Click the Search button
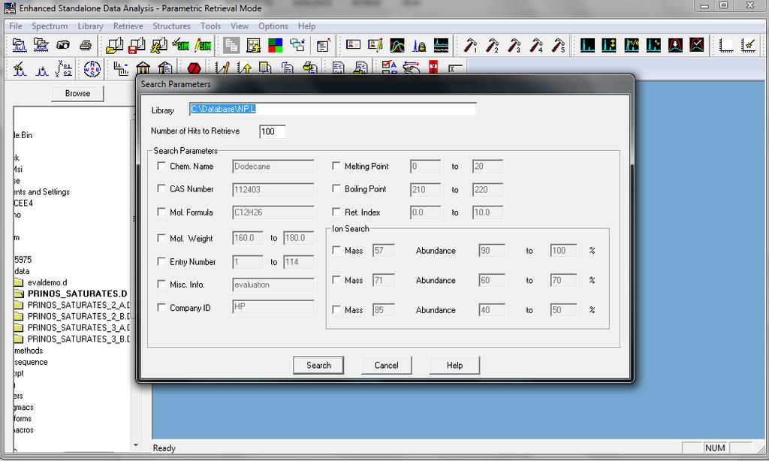This screenshot has width=769, height=461. point(318,366)
